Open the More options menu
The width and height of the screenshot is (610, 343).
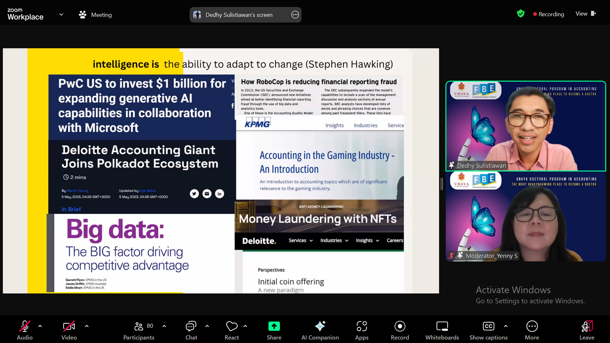pos(532,330)
